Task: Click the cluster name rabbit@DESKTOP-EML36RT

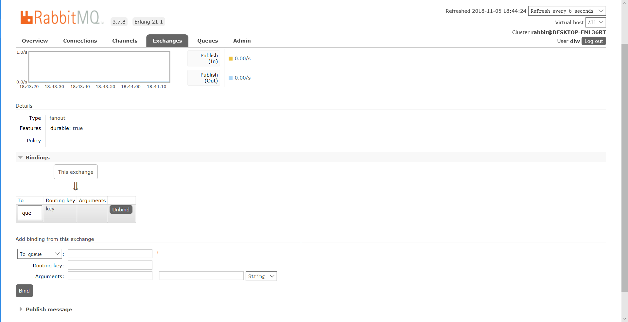Action: click(568, 32)
